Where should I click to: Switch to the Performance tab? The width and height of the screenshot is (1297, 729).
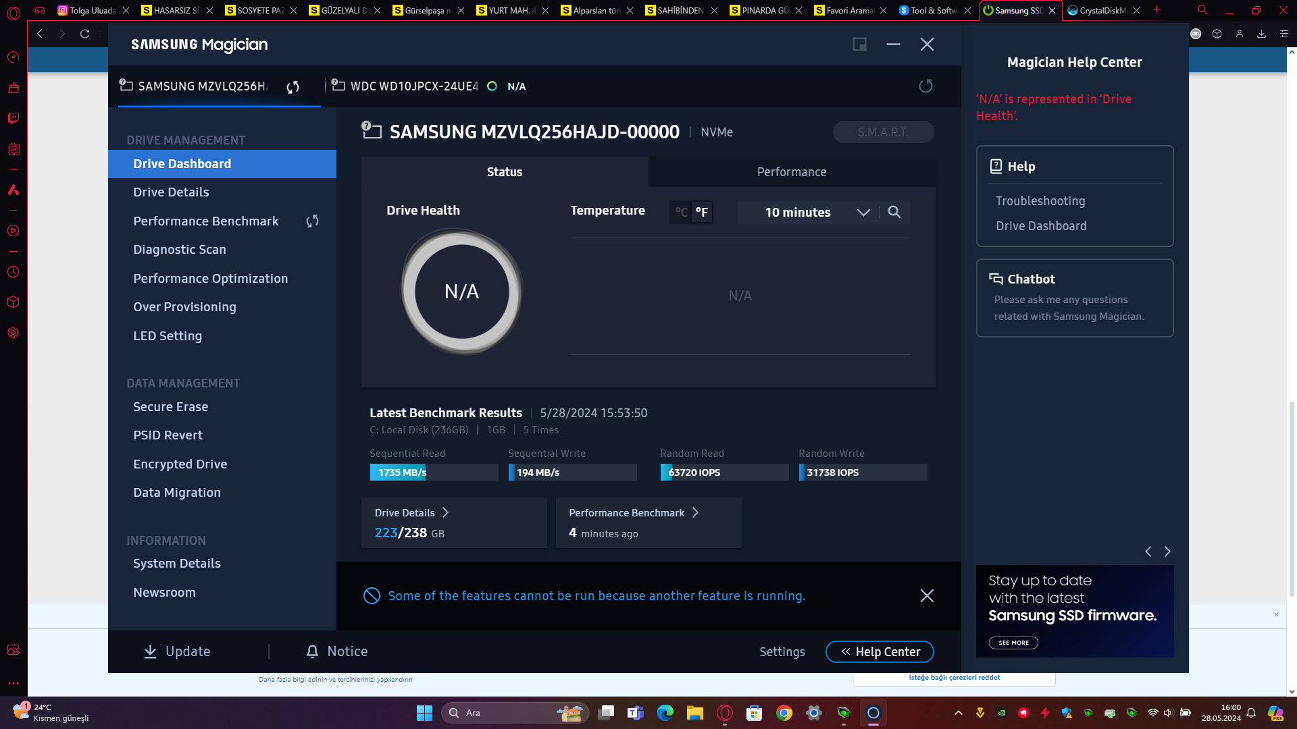(791, 172)
